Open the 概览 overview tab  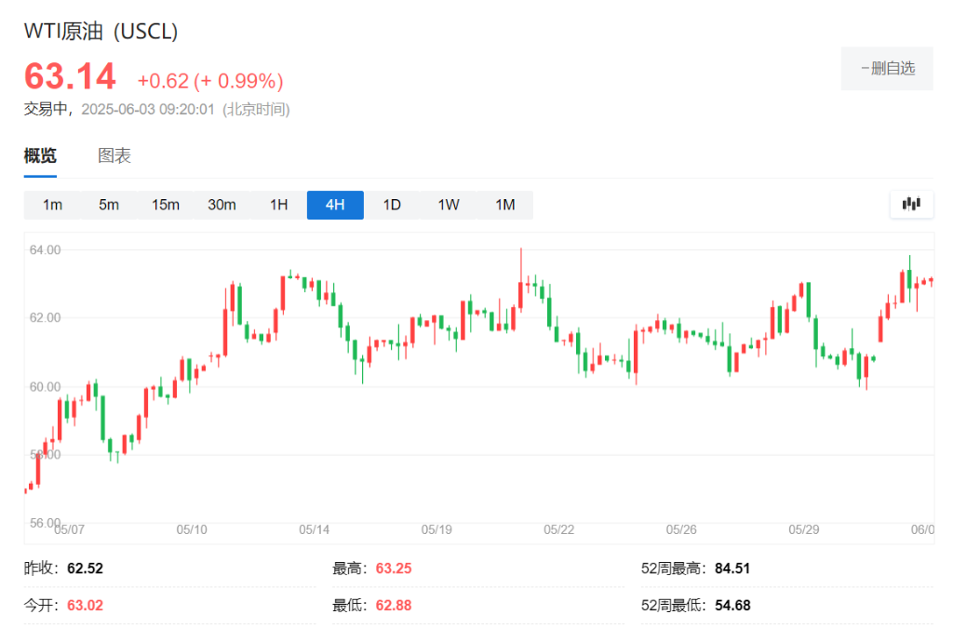click(39, 154)
